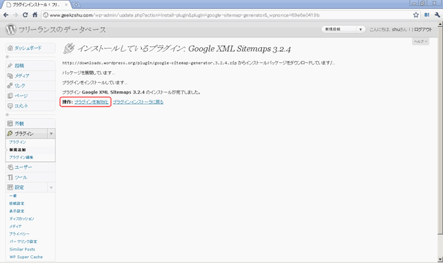Open the フリーランスのデータベース site title
The image size is (443, 263).
pos(62,30)
